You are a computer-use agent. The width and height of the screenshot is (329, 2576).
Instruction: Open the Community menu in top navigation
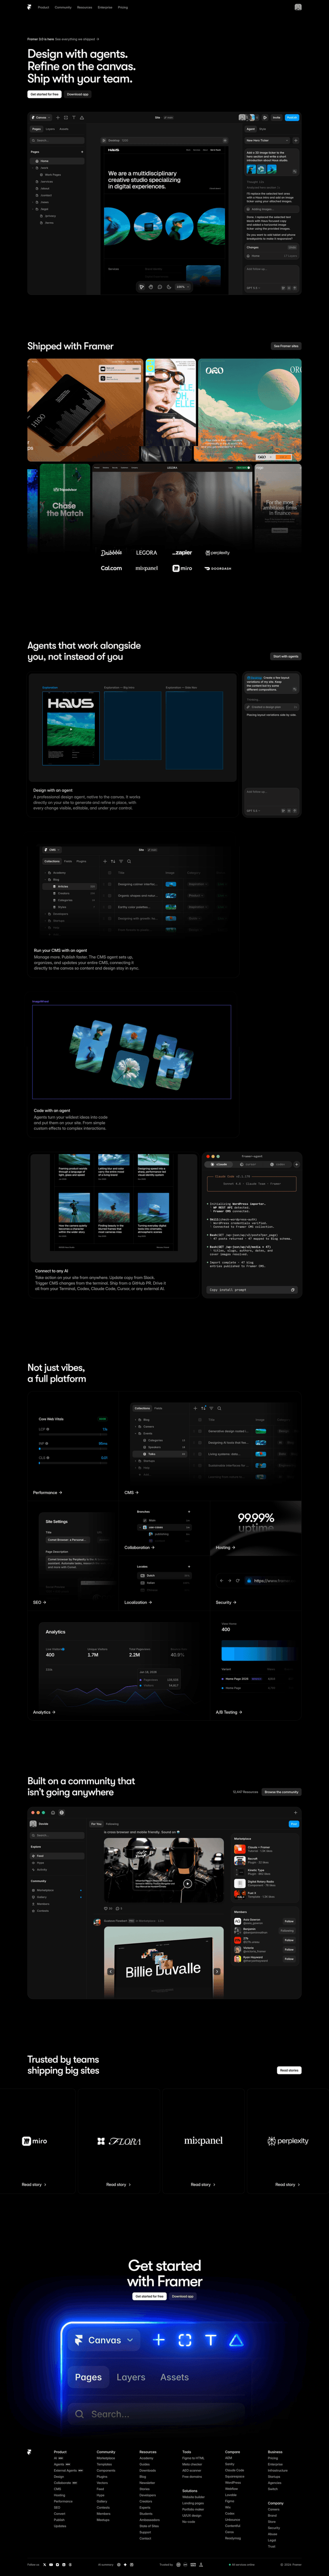coord(63,7)
